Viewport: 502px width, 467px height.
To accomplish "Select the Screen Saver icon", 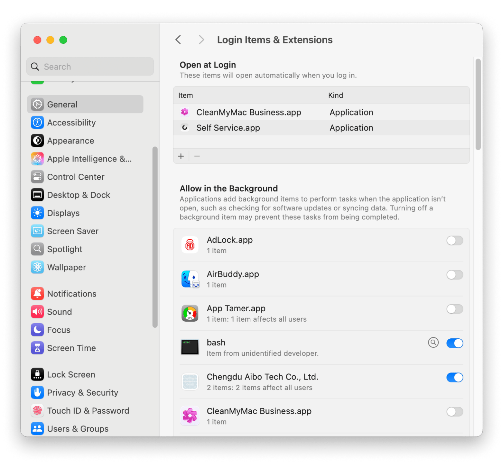I will (x=37, y=231).
